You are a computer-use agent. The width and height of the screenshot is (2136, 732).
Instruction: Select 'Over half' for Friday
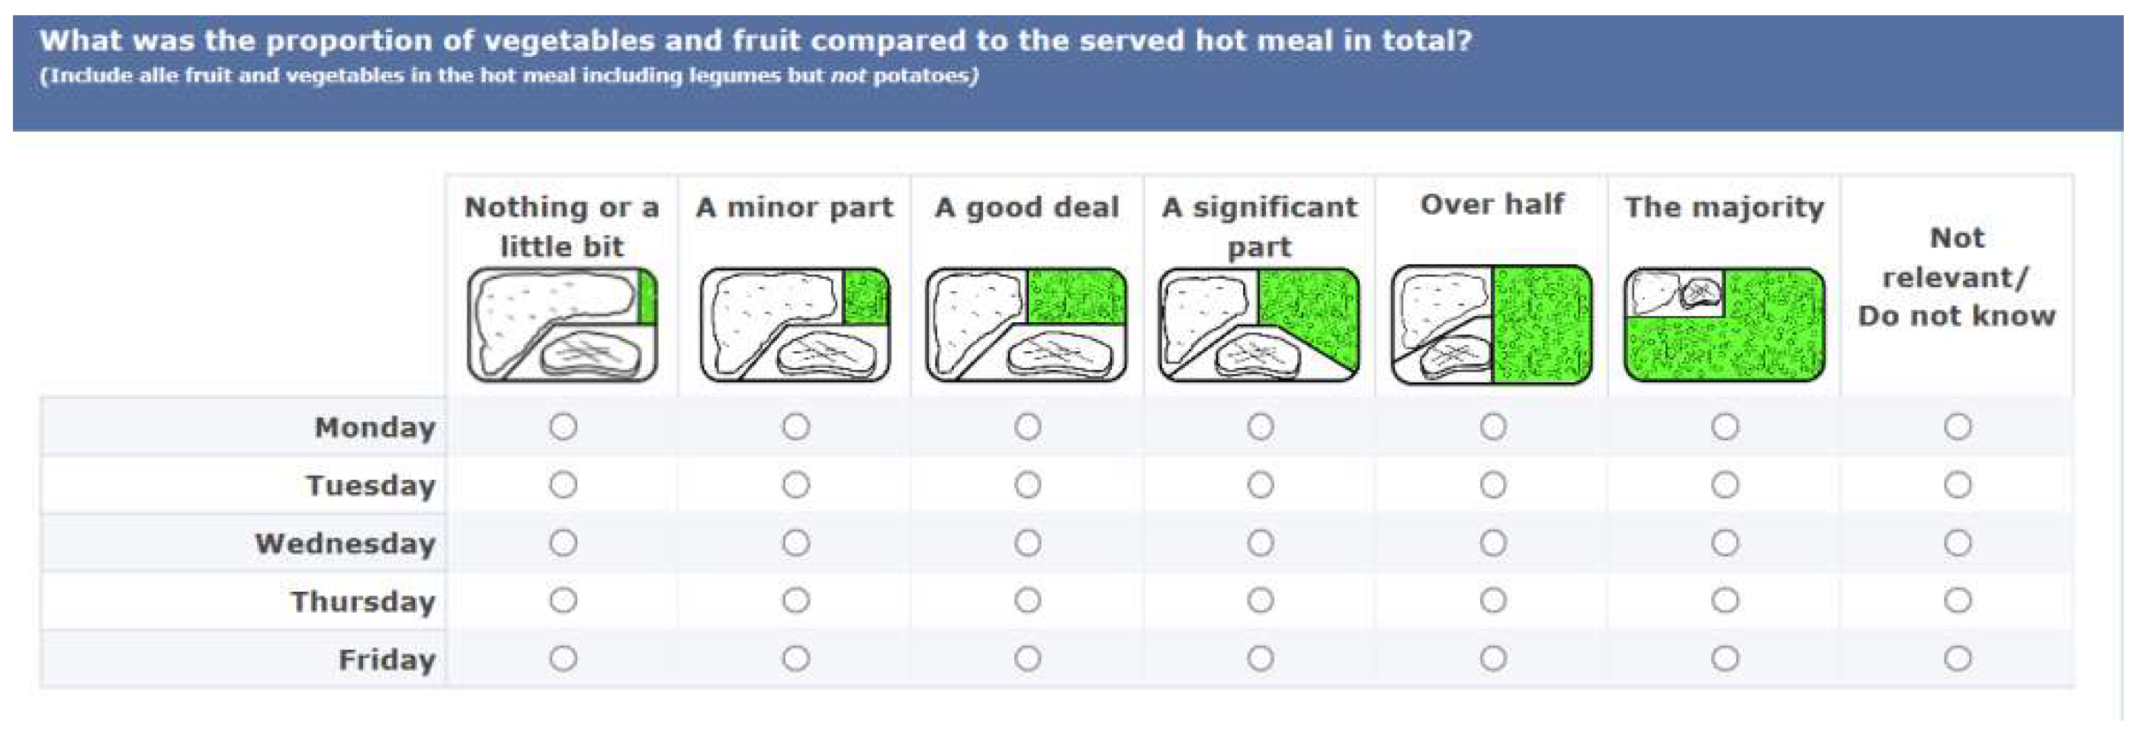coord(1493,659)
